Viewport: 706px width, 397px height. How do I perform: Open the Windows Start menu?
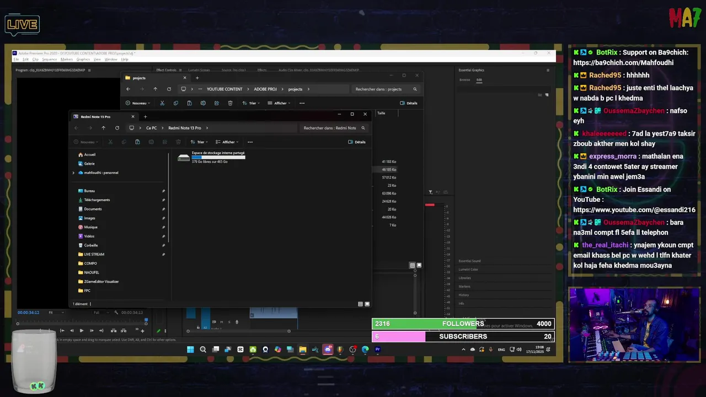190,350
